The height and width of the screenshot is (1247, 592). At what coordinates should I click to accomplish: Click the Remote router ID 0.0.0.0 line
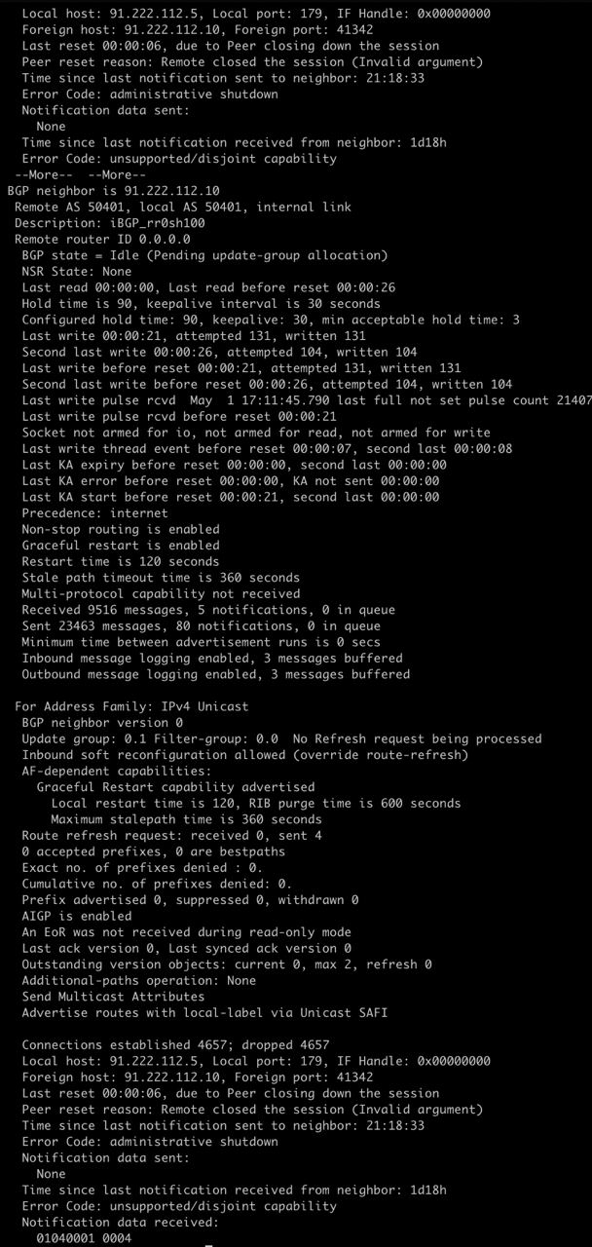tap(102, 239)
